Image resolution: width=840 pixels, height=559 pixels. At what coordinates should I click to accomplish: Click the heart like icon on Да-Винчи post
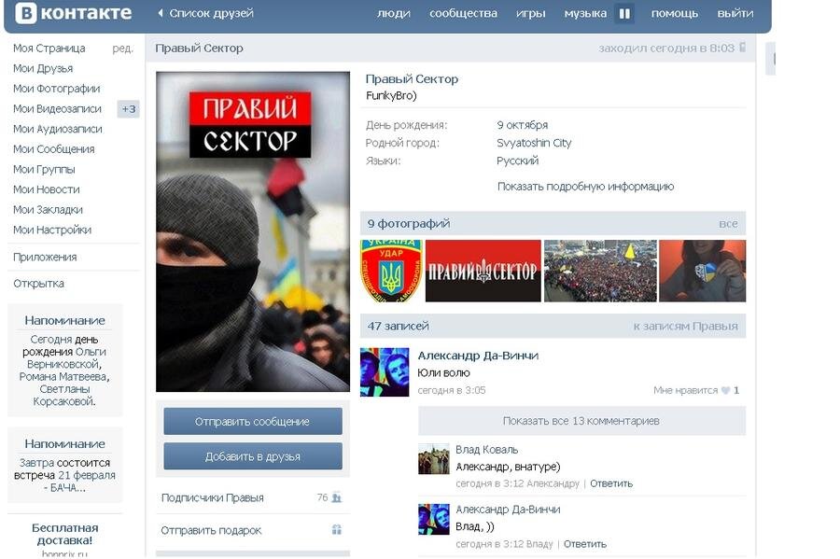[725, 390]
